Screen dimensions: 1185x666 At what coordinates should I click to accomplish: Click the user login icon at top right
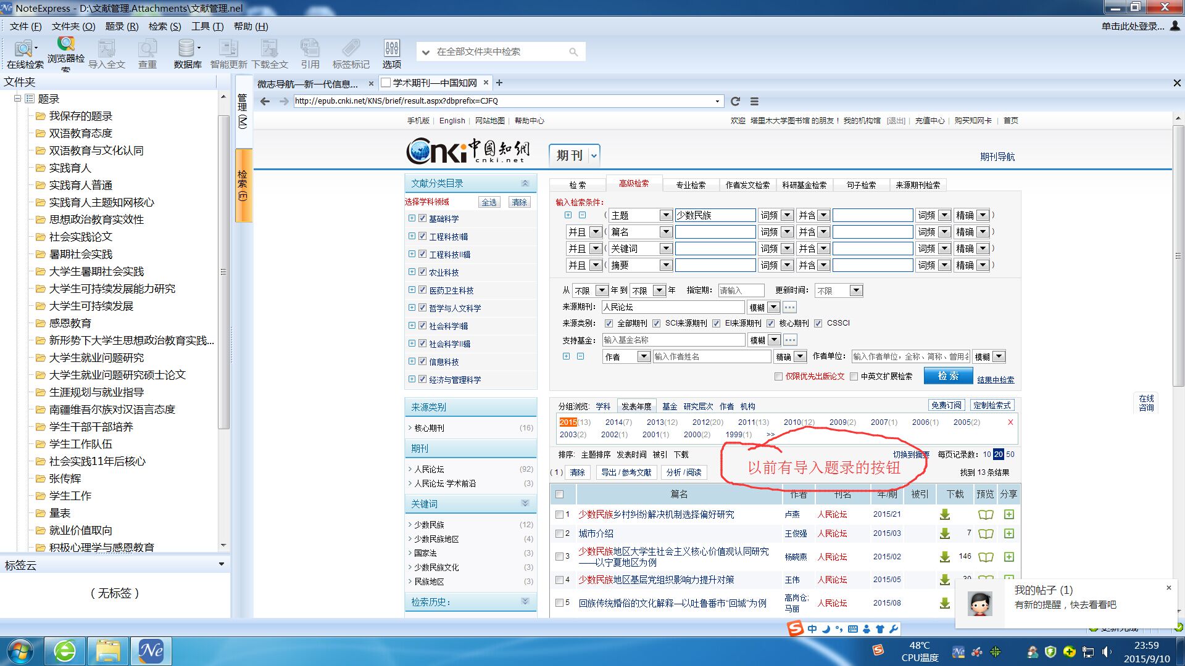point(1175,26)
